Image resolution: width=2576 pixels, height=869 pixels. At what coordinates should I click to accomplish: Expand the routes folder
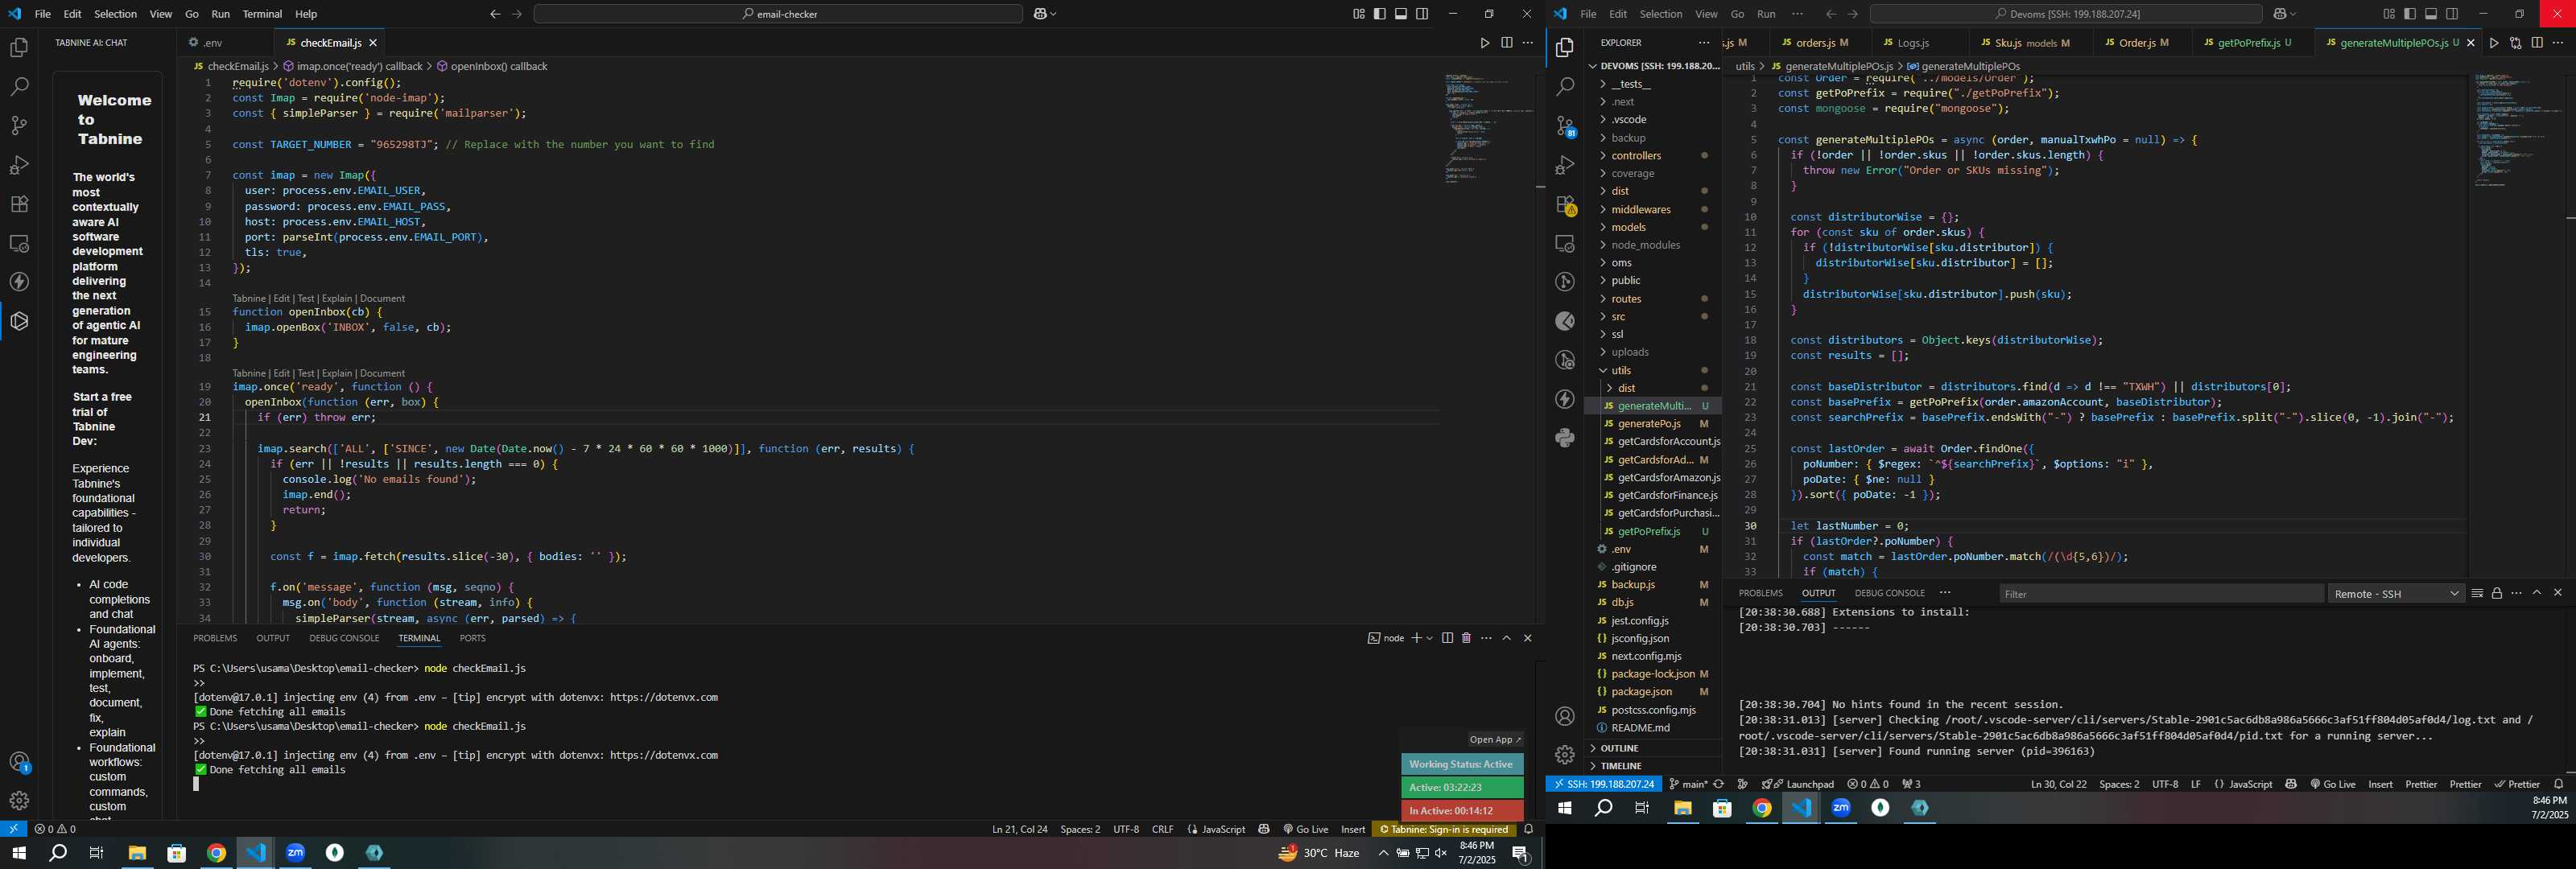pos(1654,299)
